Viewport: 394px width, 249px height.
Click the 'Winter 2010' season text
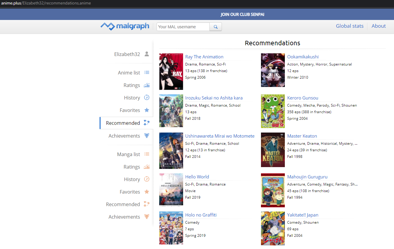pyautogui.click(x=298, y=77)
